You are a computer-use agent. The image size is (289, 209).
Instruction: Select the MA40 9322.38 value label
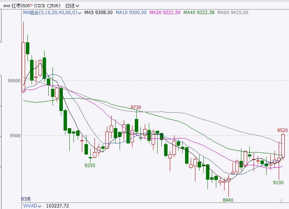click(199, 13)
